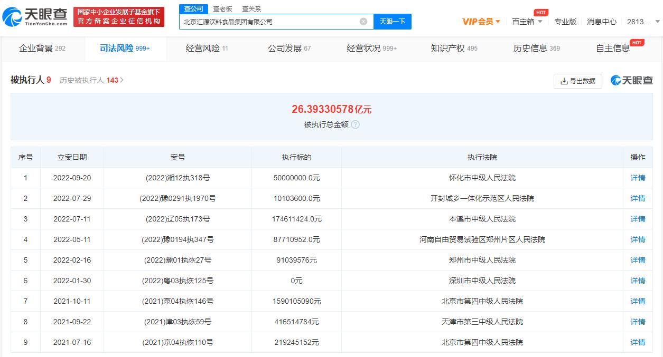Click the amount 174611424.0元
Screen dimensions: 663x357
coord(297,219)
